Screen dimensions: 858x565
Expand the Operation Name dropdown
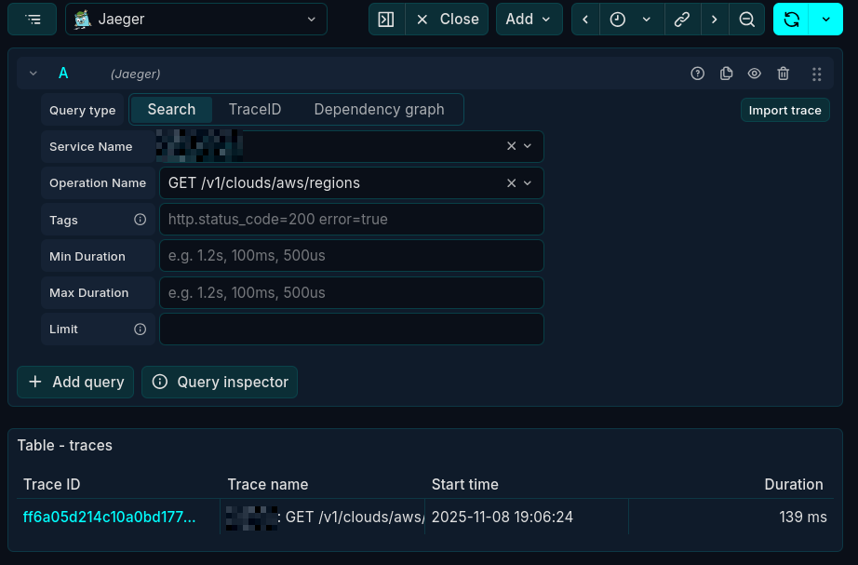point(528,183)
